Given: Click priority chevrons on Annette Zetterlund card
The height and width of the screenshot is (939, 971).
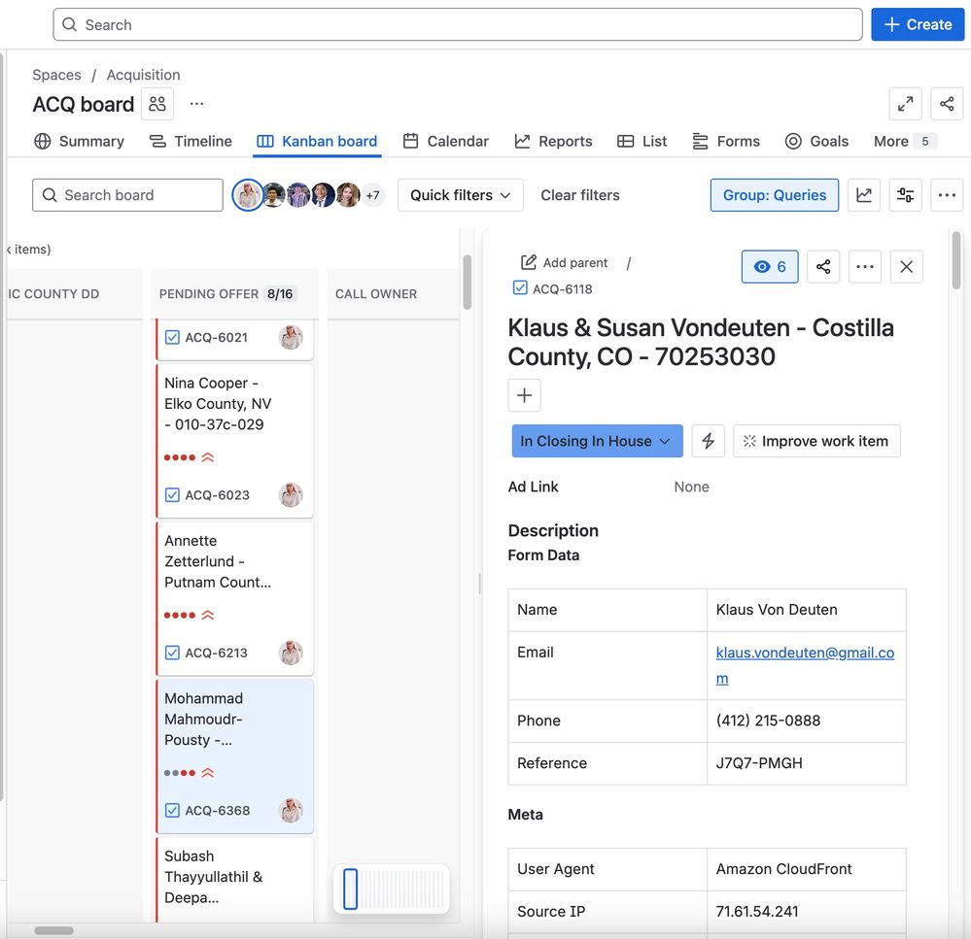Looking at the screenshot, I should pyautogui.click(x=207, y=615).
